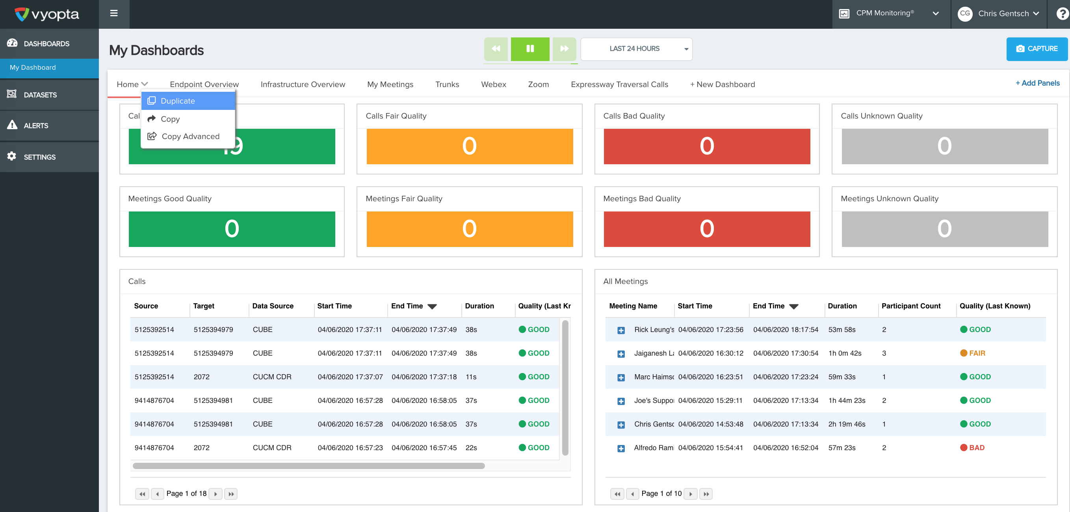Go to first page of Calls table
The height and width of the screenshot is (512, 1070).
point(142,494)
